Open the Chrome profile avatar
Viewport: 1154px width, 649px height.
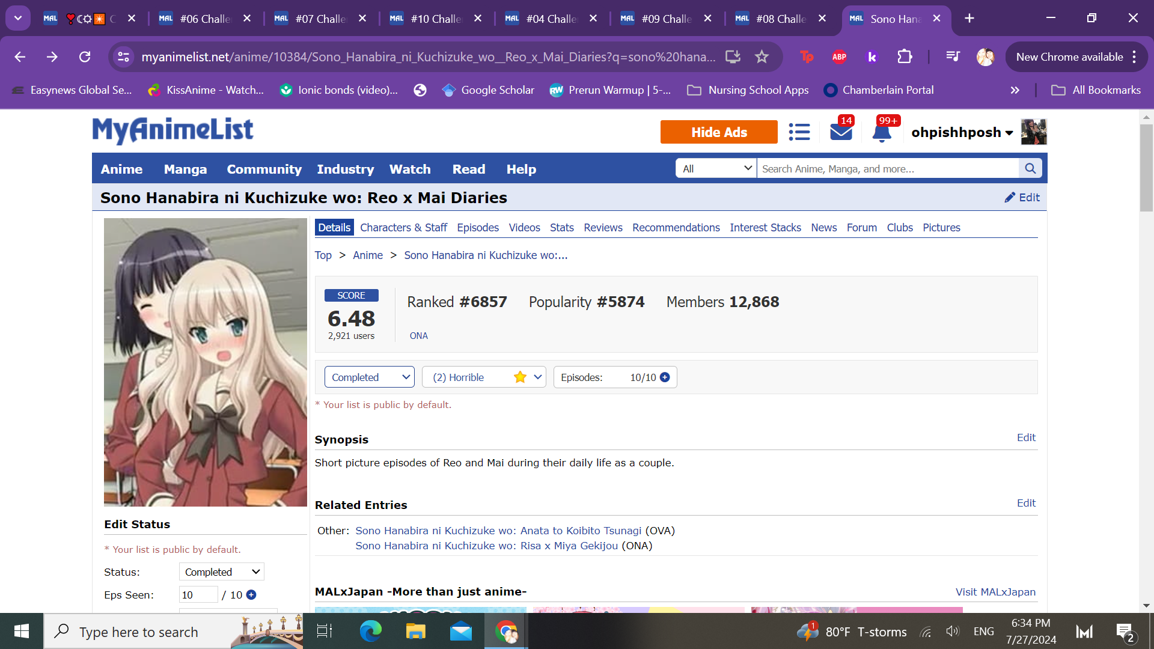click(985, 56)
